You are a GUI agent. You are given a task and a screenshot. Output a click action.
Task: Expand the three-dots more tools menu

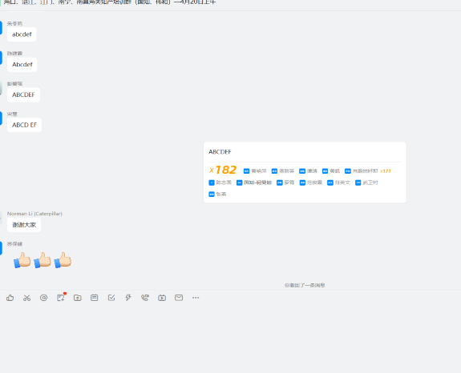(x=196, y=298)
